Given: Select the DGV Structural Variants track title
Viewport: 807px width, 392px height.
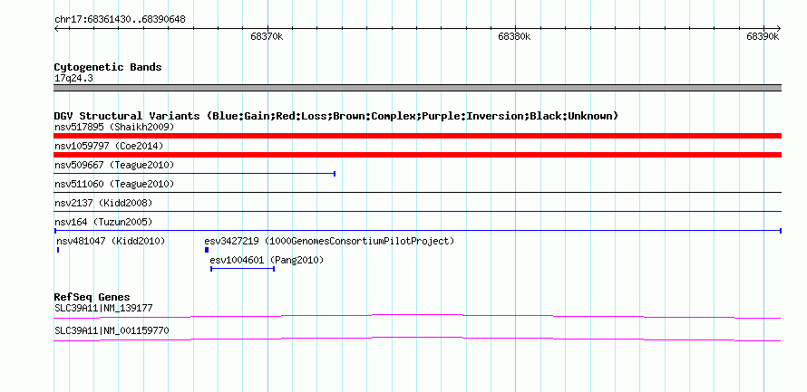Looking at the screenshot, I should pyautogui.click(x=336, y=116).
